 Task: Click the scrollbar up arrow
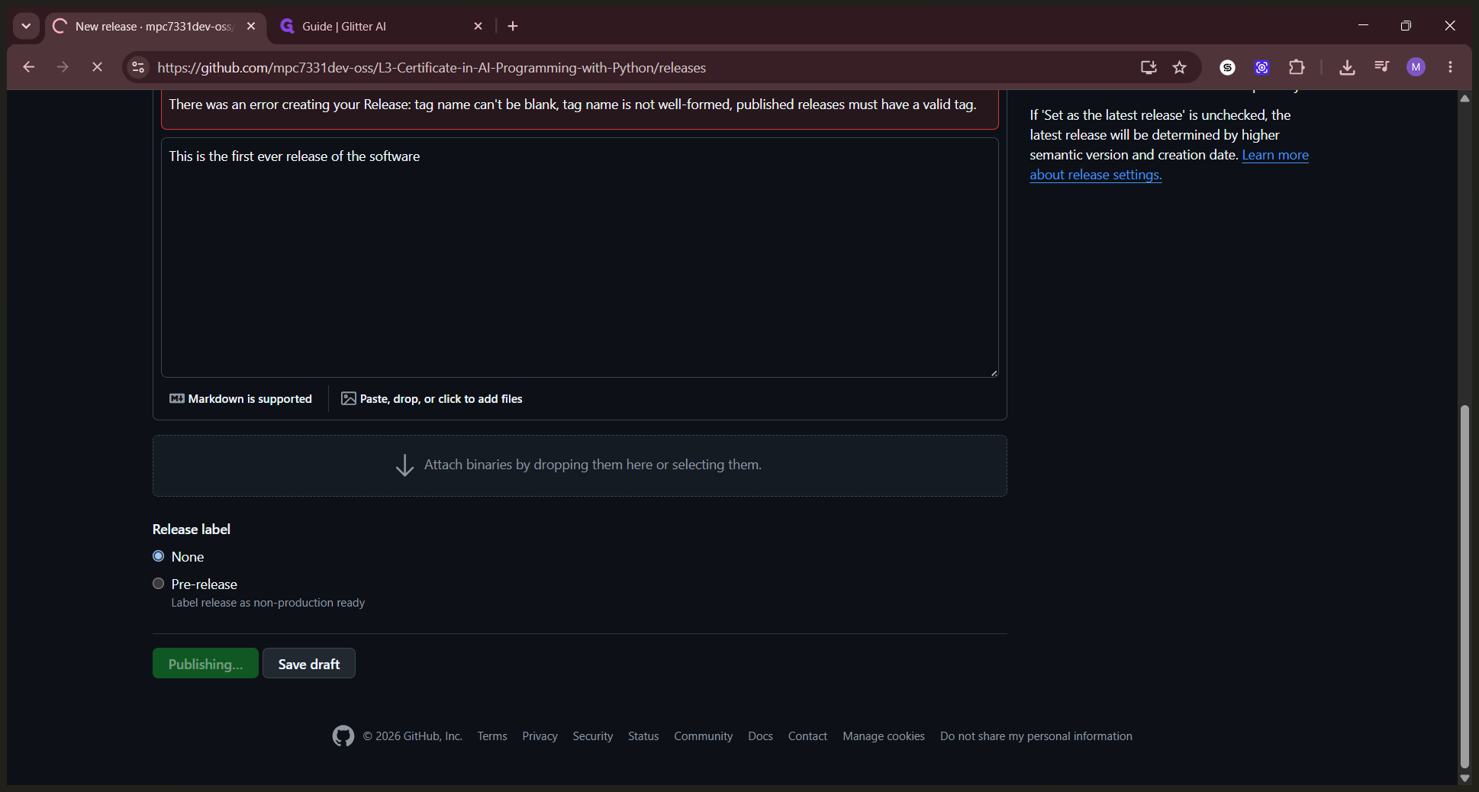click(x=1464, y=98)
